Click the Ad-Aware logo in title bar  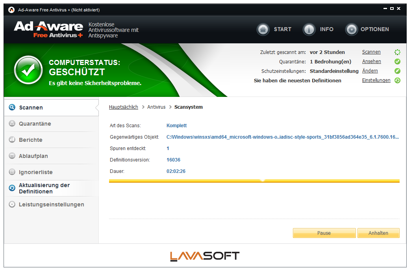tap(11, 9)
